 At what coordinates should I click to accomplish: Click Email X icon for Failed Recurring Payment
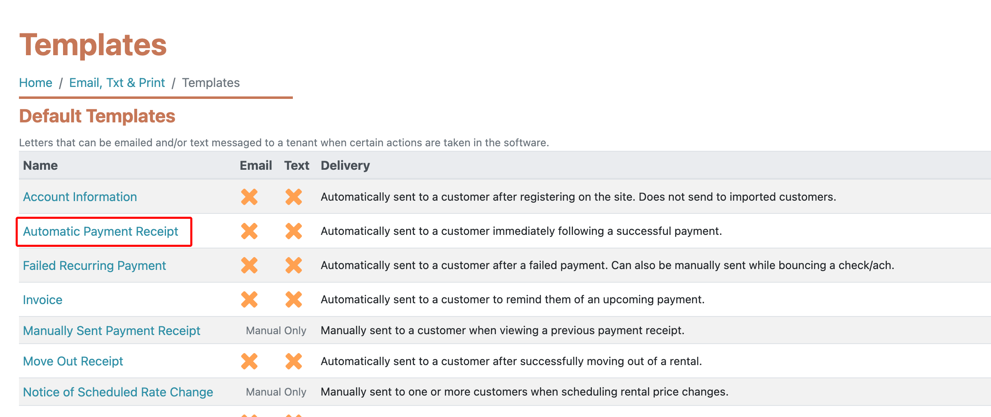[250, 265]
